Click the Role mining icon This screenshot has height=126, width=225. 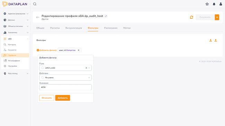(x=5, y=73)
